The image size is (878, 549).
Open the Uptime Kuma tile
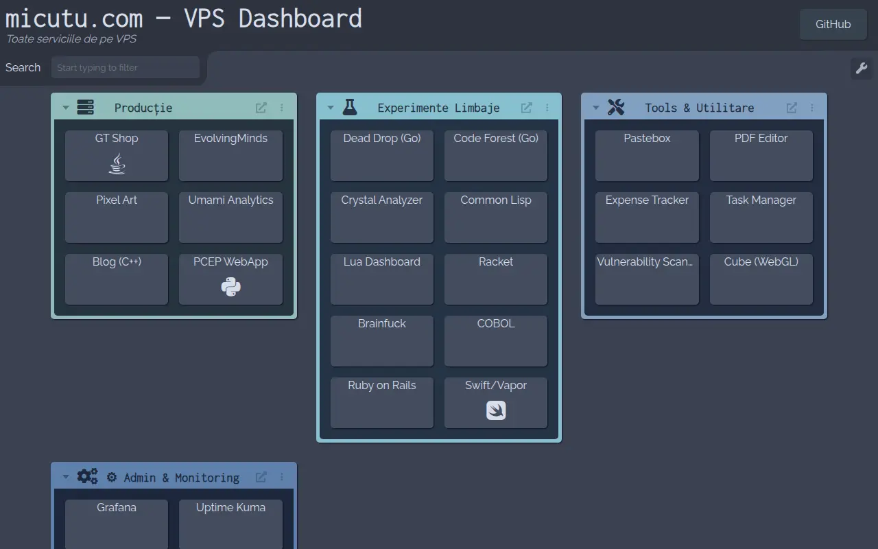231,524
